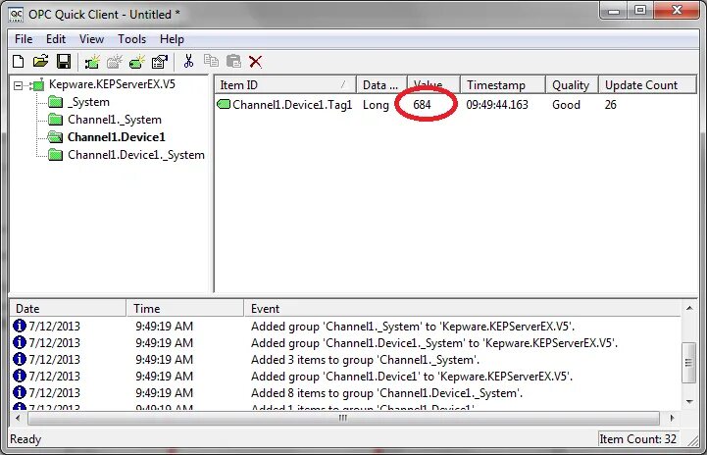
Task: Click the New Server Connection icon
Action: tap(92, 62)
